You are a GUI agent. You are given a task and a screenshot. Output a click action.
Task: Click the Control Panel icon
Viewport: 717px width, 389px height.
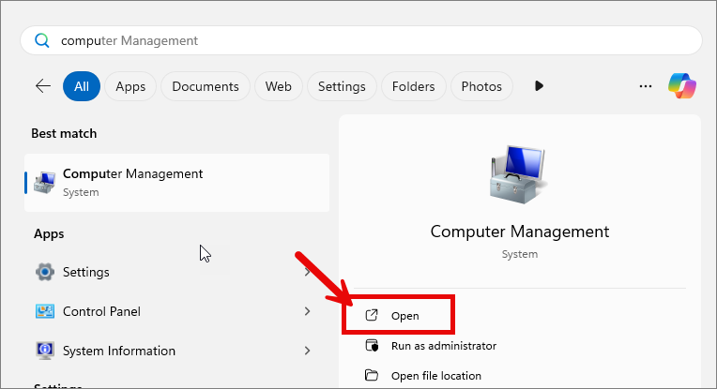click(x=45, y=311)
